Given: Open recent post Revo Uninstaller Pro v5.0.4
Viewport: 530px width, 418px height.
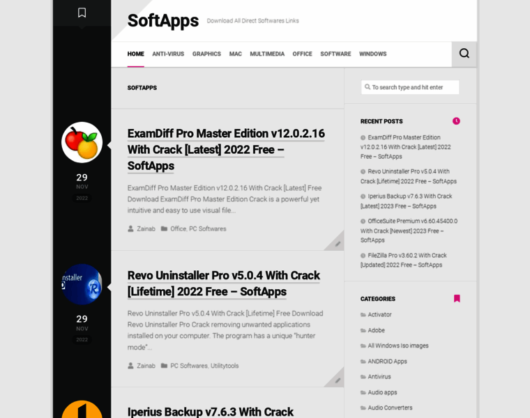Looking at the screenshot, I should (x=409, y=176).
